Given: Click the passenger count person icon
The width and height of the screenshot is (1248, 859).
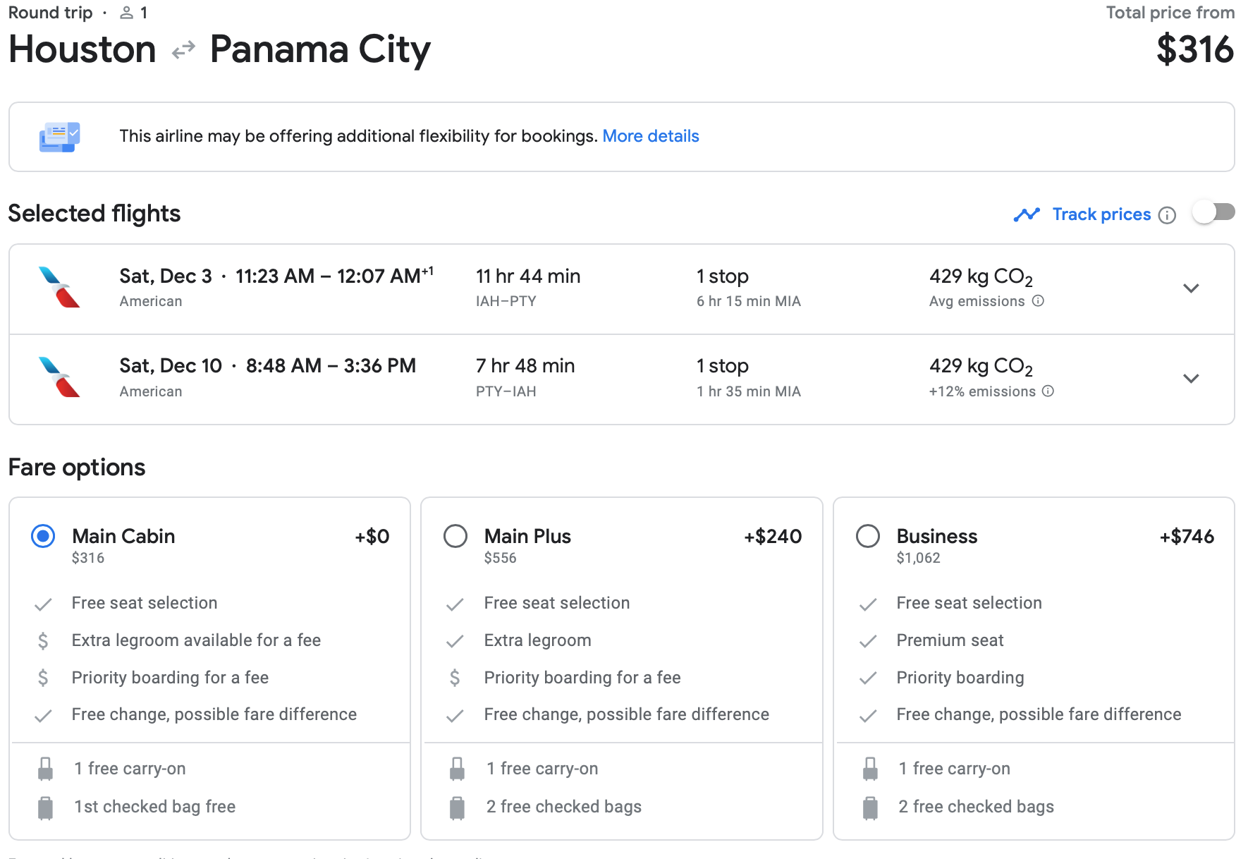Looking at the screenshot, I should 127,13.
